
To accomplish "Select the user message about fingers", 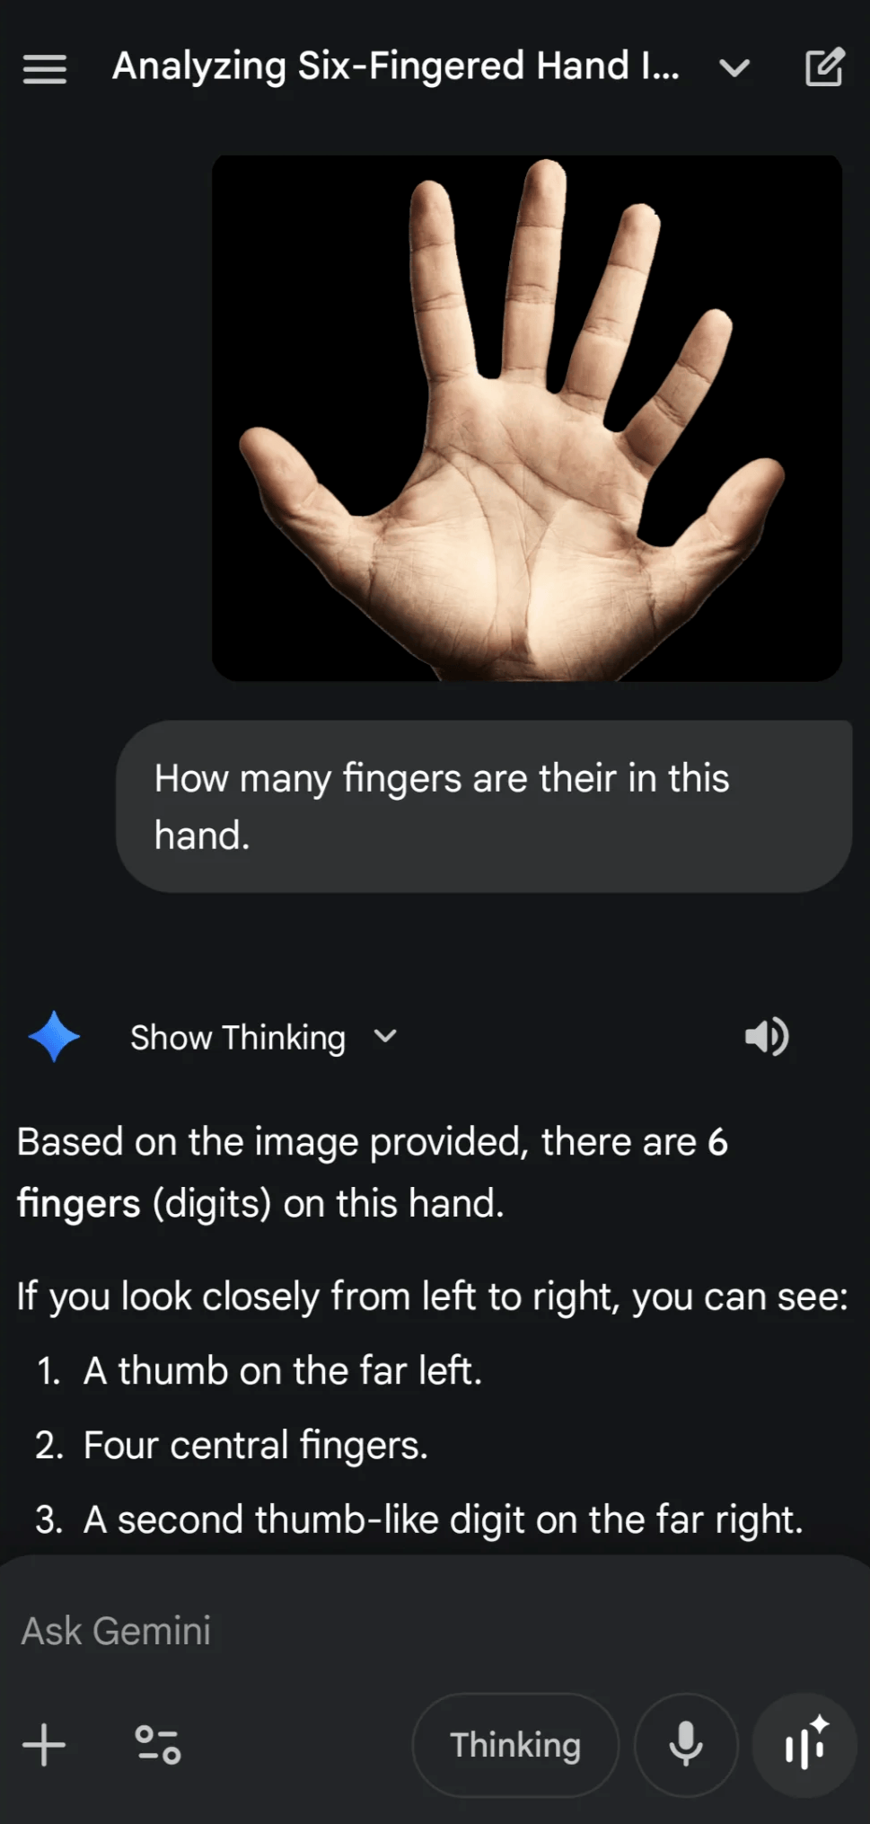I will coord(484,806).
